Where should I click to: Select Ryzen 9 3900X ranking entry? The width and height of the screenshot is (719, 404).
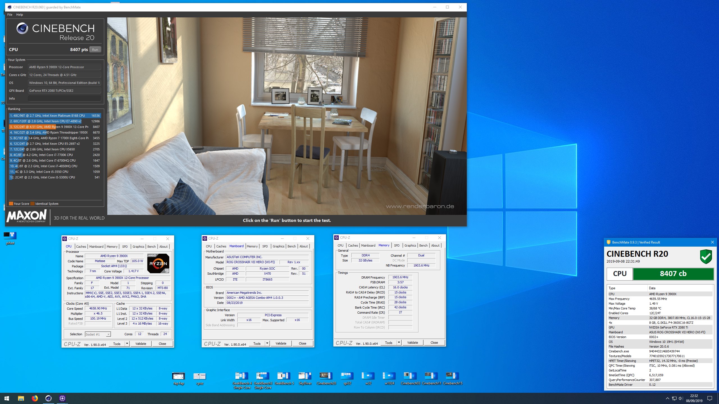click(x=55, y=127)
